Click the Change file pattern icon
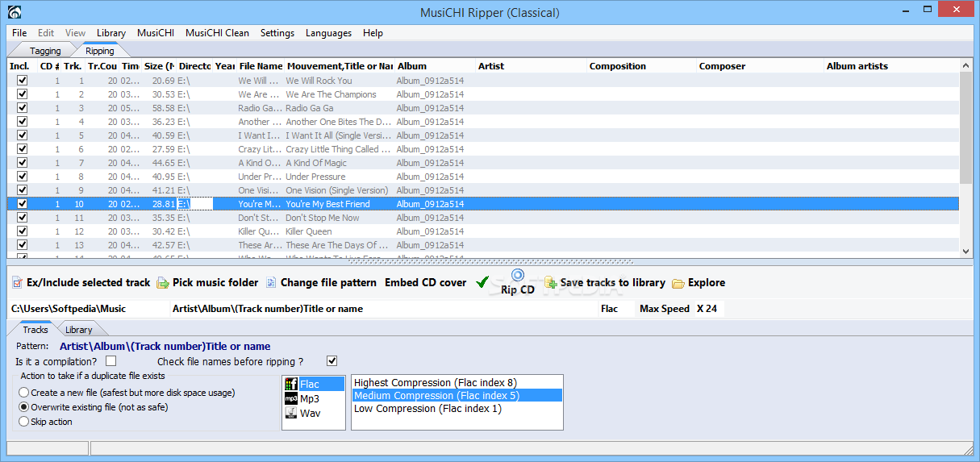 click(270, 283)
